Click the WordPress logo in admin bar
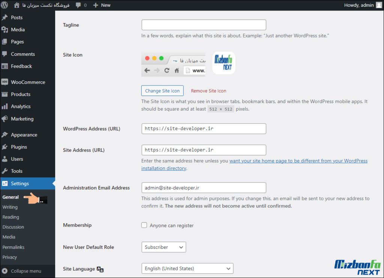The image size is (384, 278). click(5, 5)
